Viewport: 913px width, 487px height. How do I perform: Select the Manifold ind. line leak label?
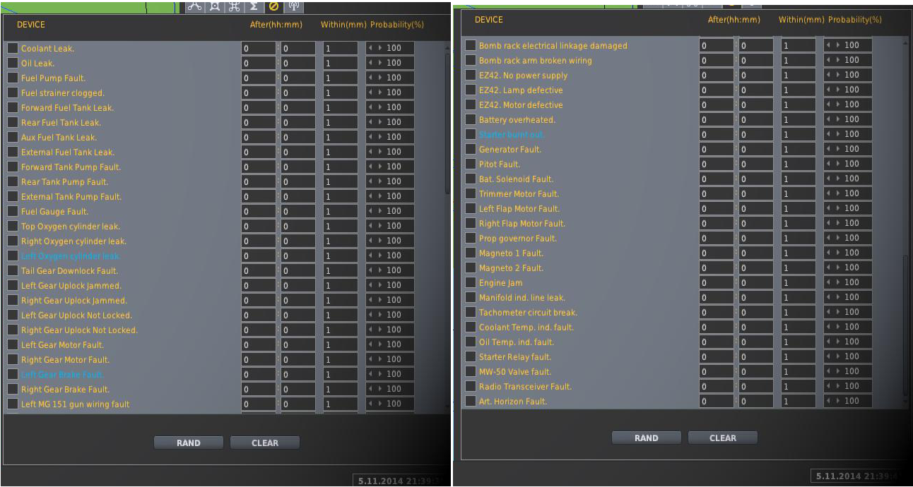[522, 297]
